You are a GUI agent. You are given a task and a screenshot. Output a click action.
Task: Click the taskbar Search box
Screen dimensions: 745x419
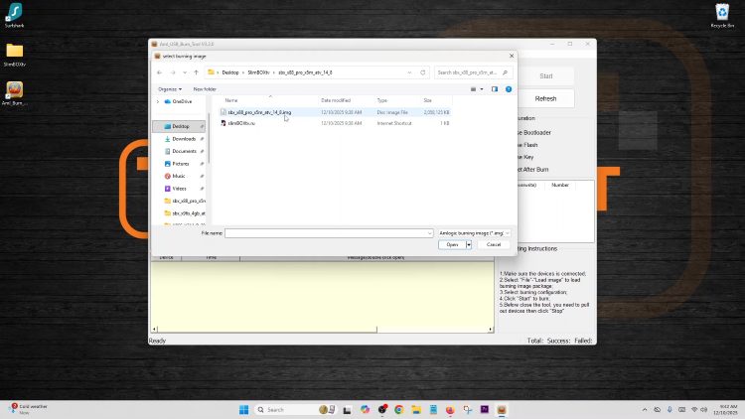(x=296, y=409)
